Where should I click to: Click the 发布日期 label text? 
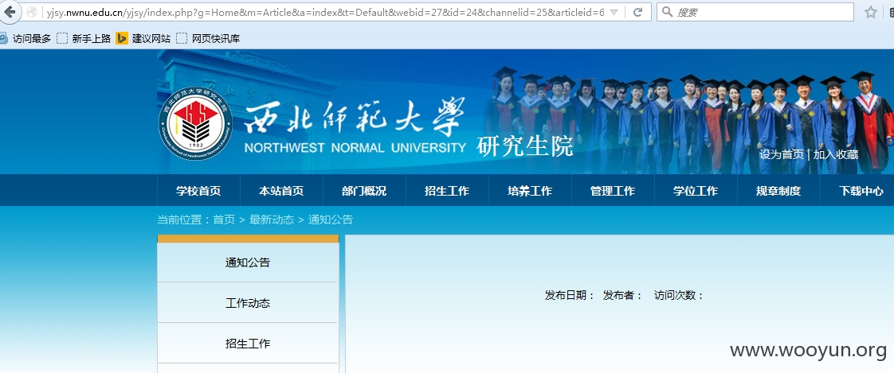point(570,296)
